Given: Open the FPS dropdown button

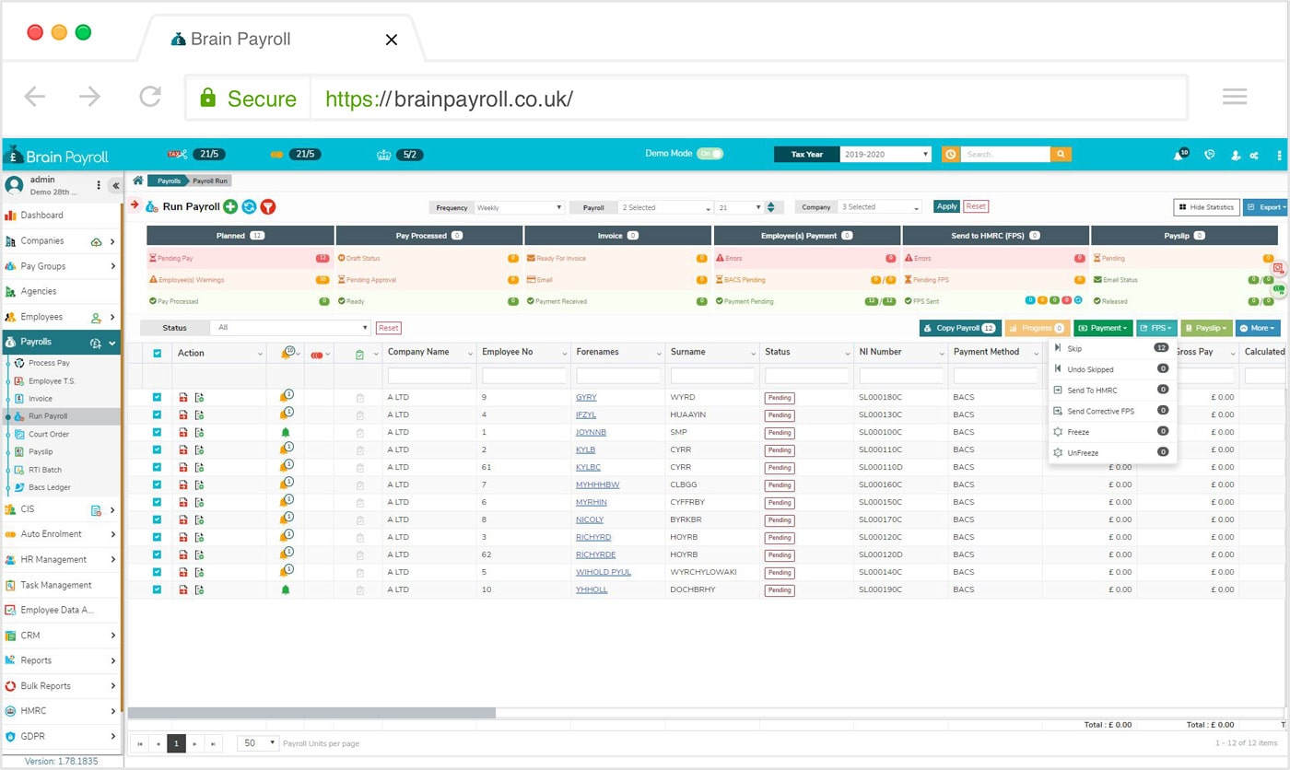Looking at the screenshot, I should [1156, 328].
